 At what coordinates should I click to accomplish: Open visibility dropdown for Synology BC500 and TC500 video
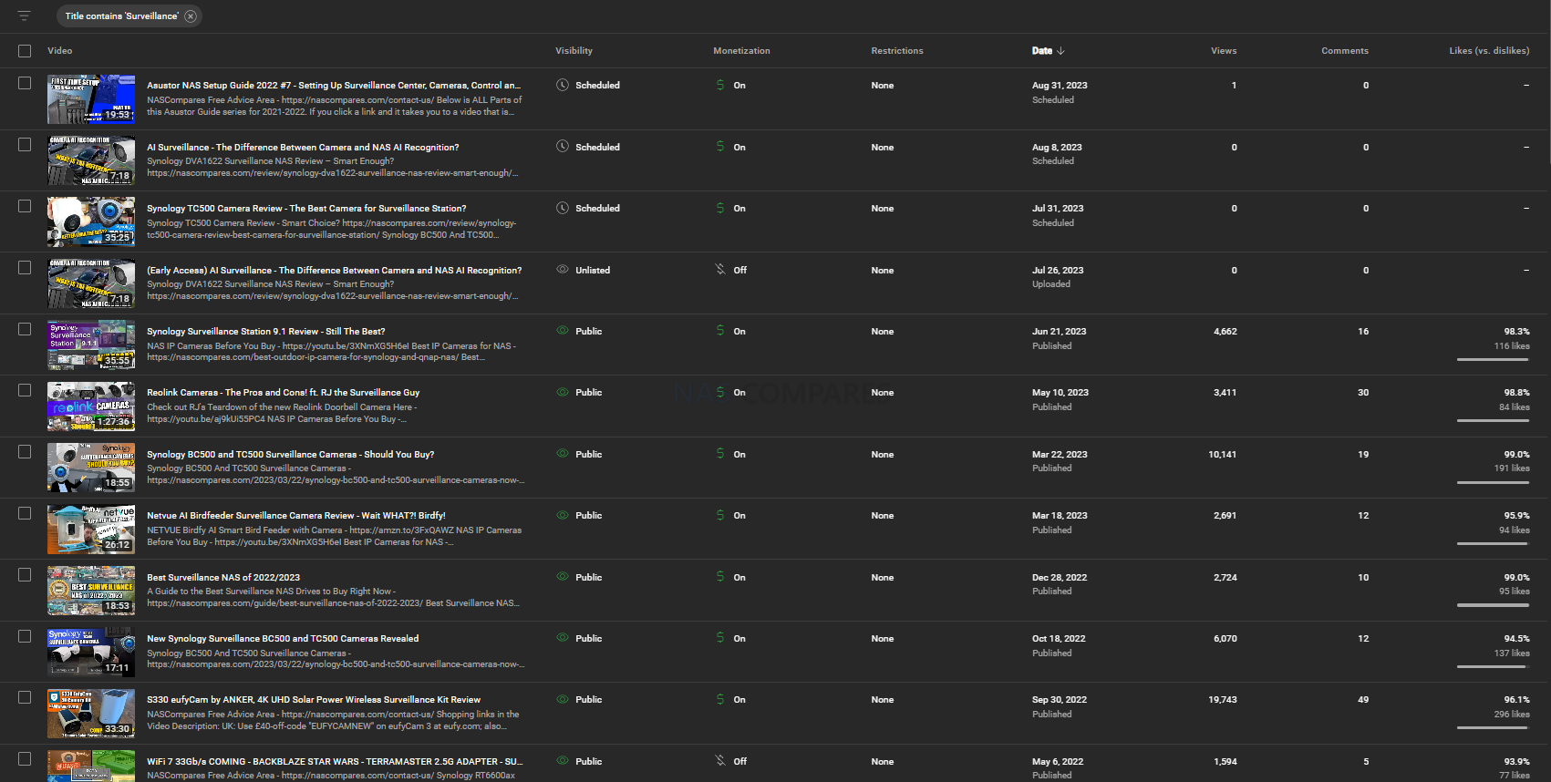(x=589, y=454)
